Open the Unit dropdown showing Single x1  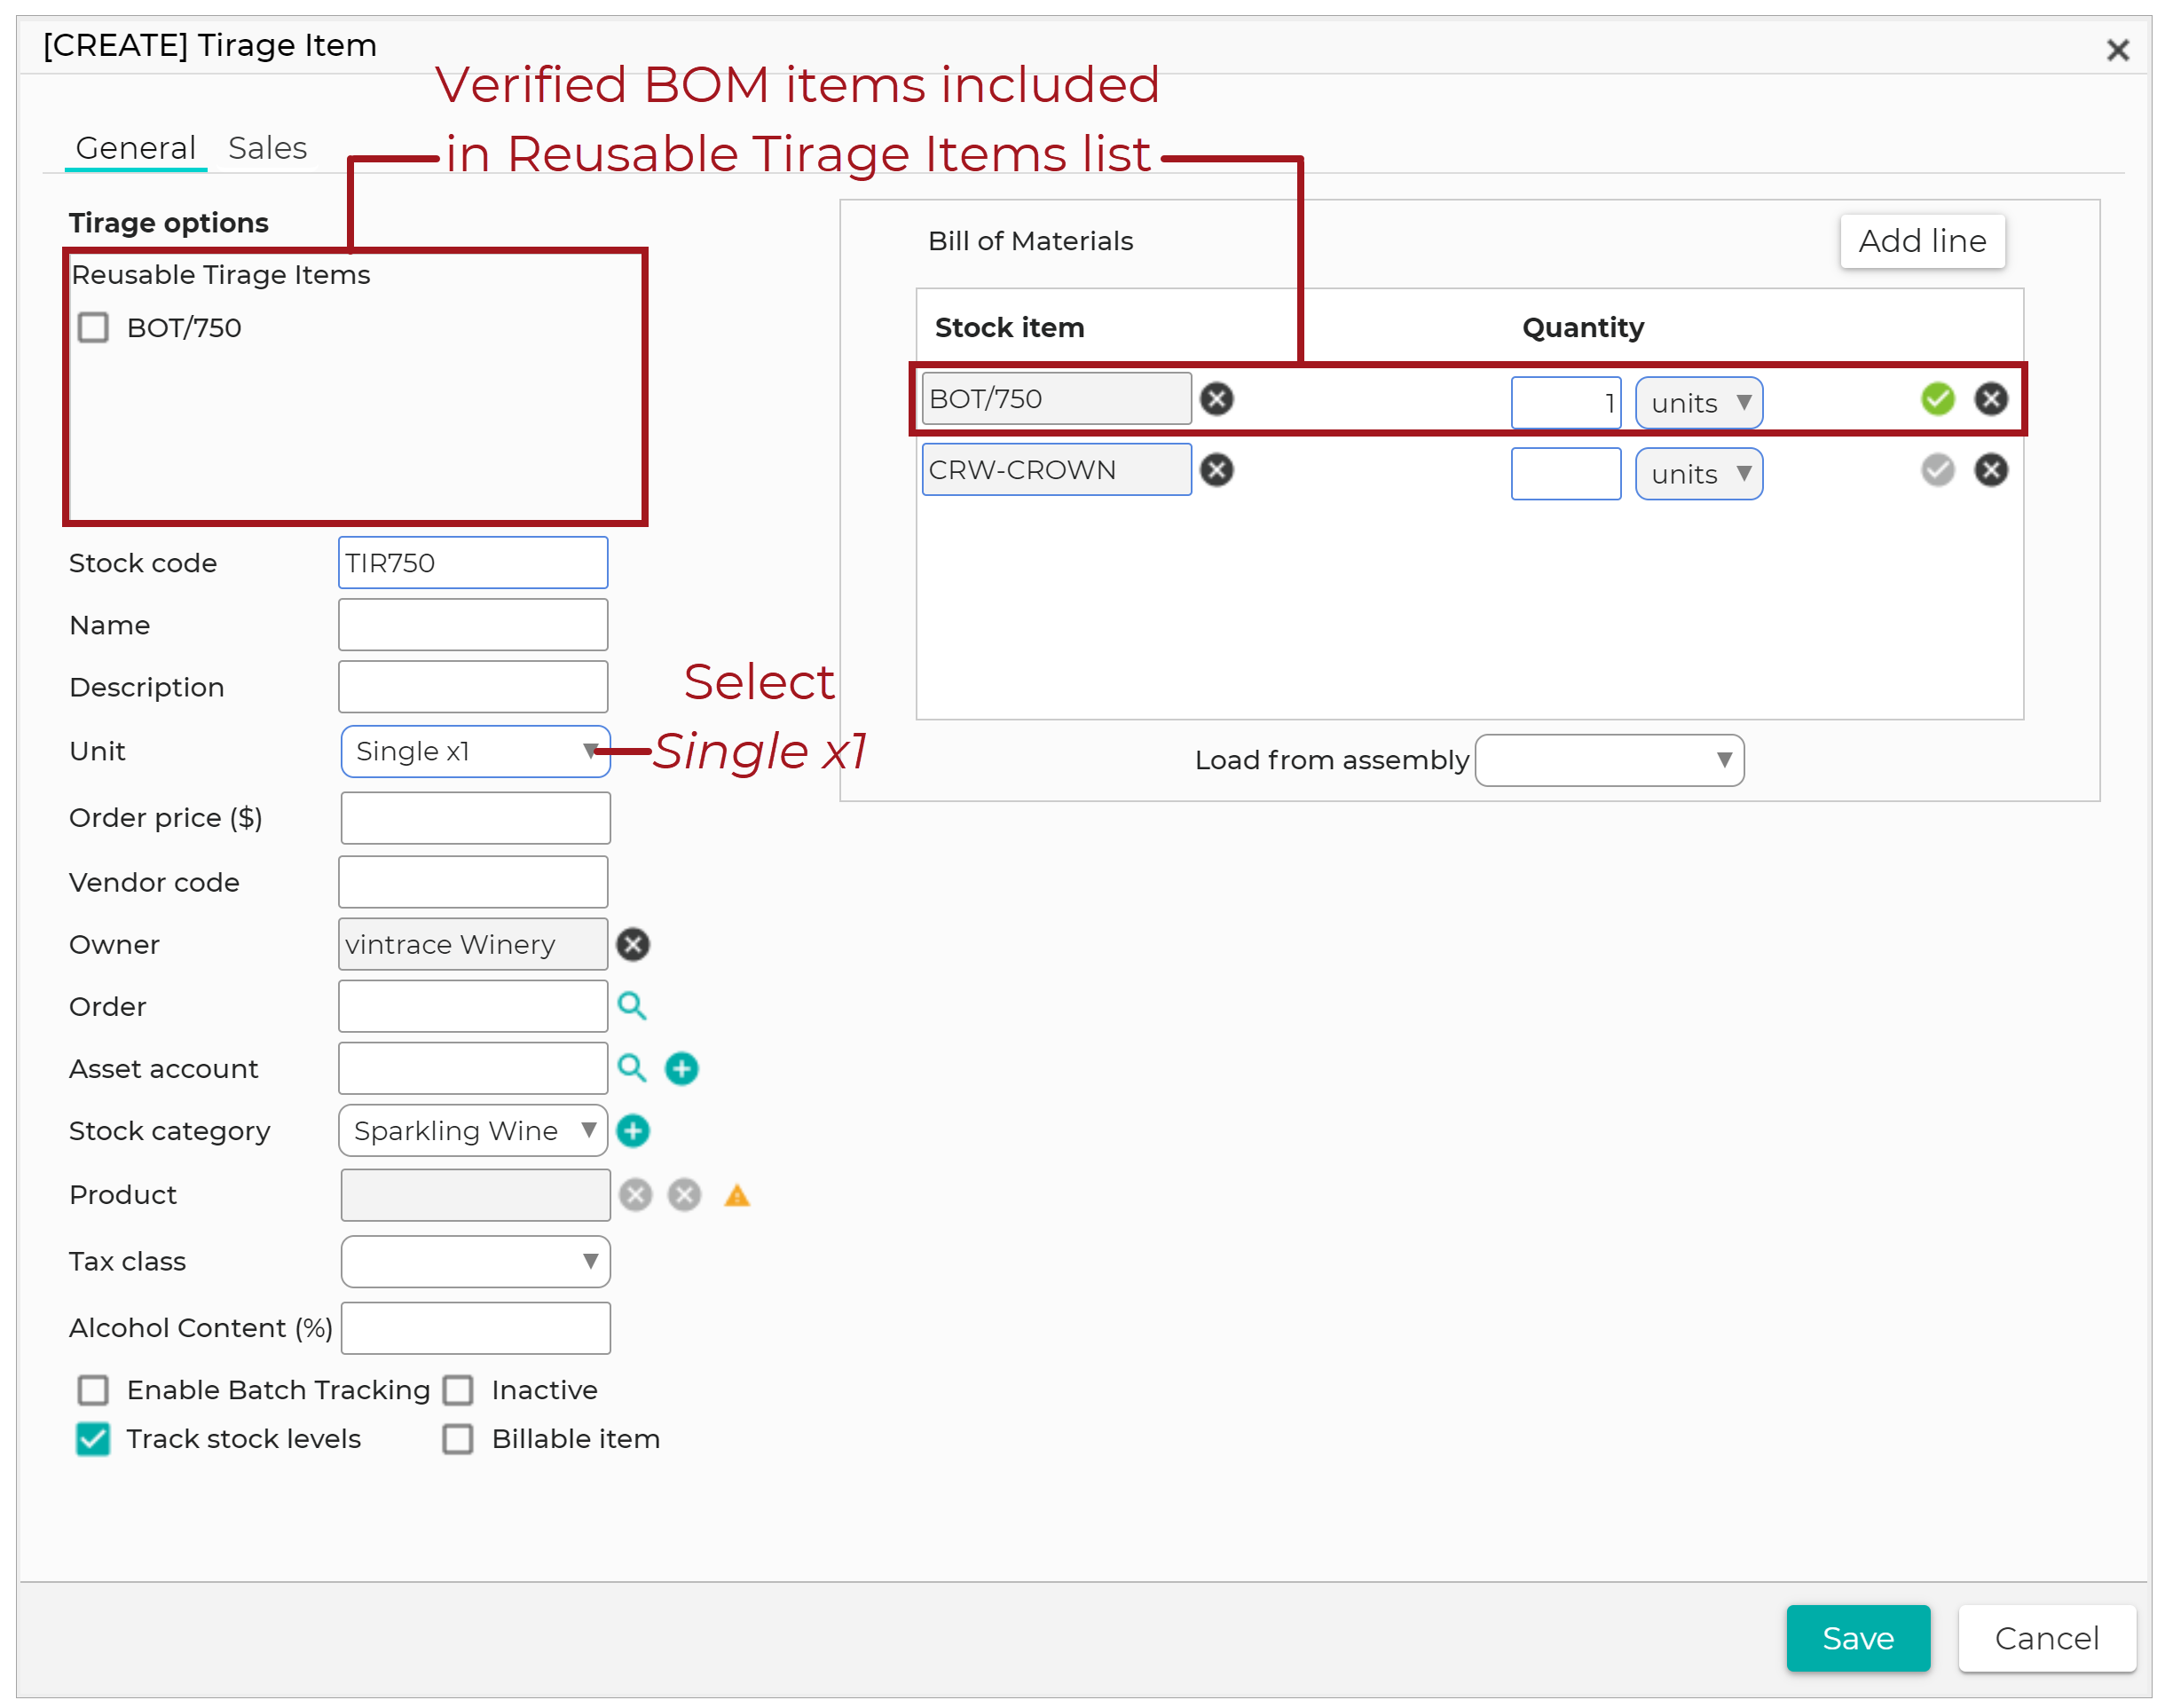point(475,751)
